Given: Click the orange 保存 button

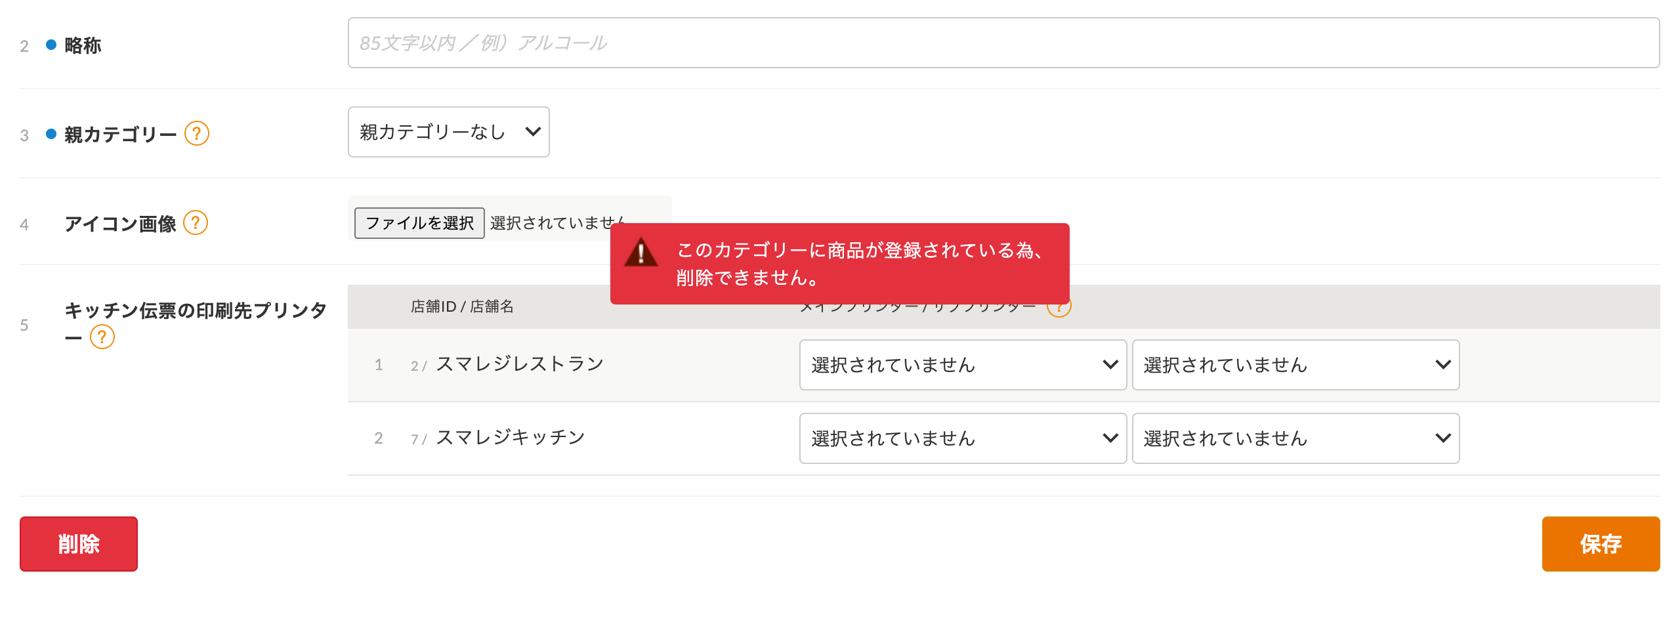Looking at the screenshot, I should point(1601,544).
